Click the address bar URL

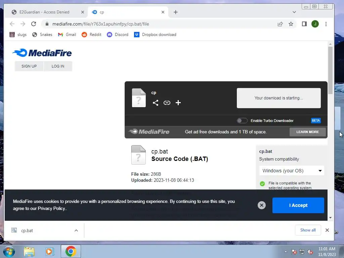[101, 24]
